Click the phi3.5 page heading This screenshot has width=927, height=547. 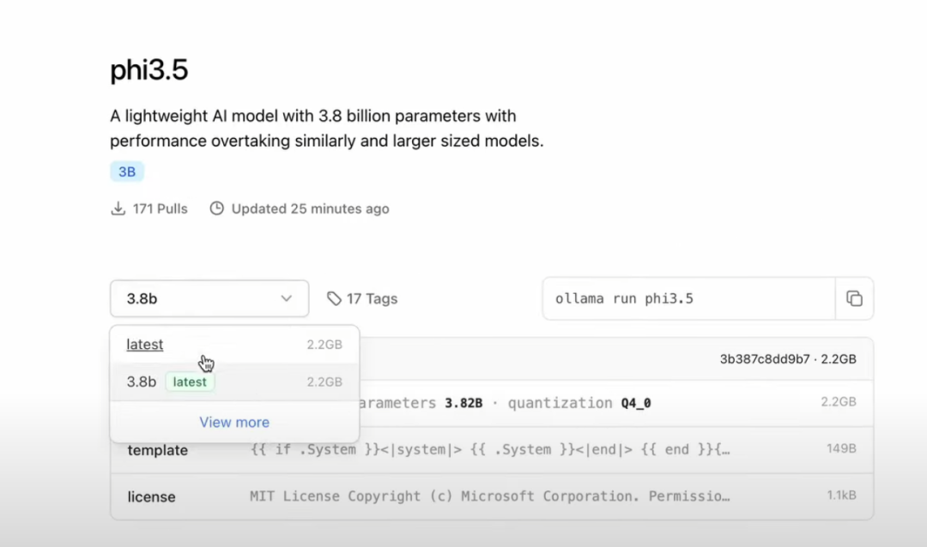click(x=149, y=70)
